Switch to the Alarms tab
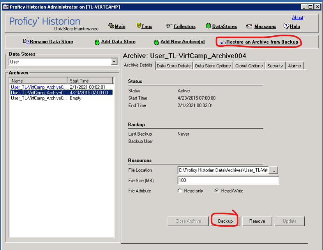323x250 pixels. [x=294, y=66]
